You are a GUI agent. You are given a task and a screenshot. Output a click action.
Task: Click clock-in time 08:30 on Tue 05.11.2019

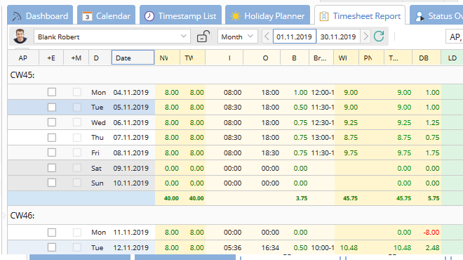pos(232,107)
